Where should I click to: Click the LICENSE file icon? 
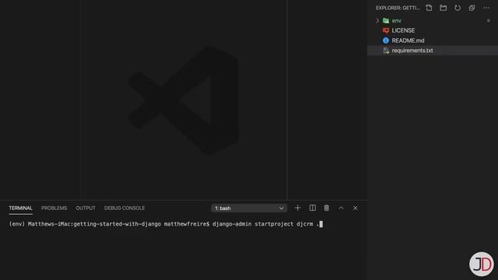tap(386, 30)
